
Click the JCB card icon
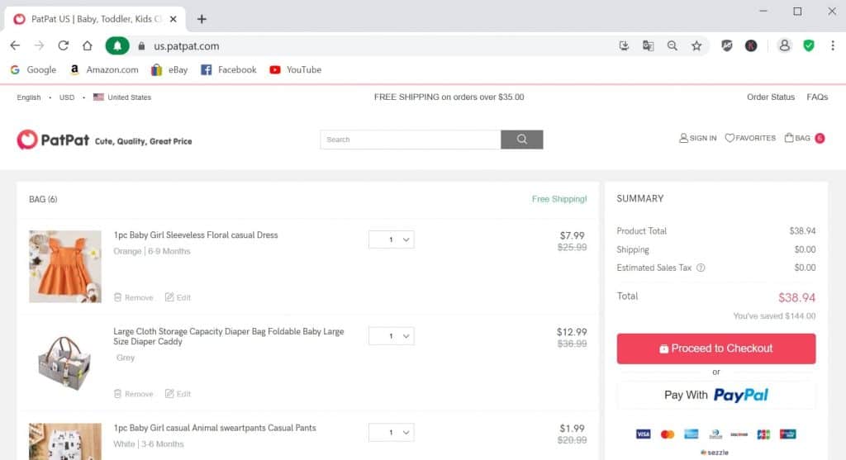tap(763, 434)
